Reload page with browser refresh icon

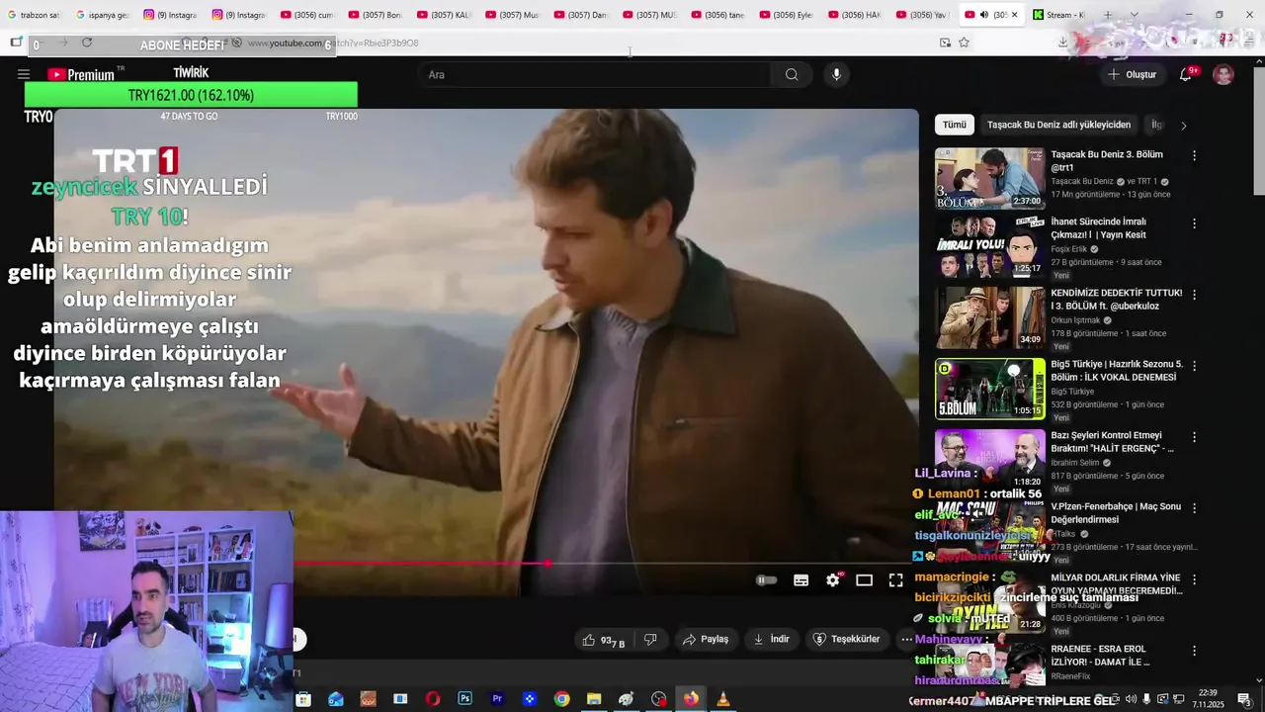[x=87, y=43]
